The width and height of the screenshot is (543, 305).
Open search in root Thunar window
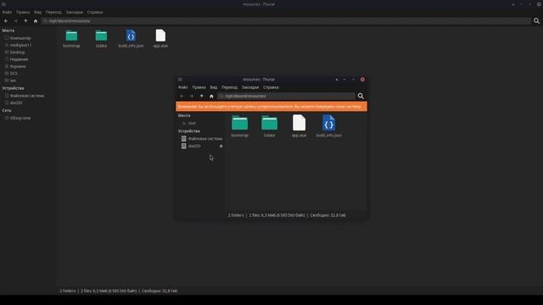361,96
